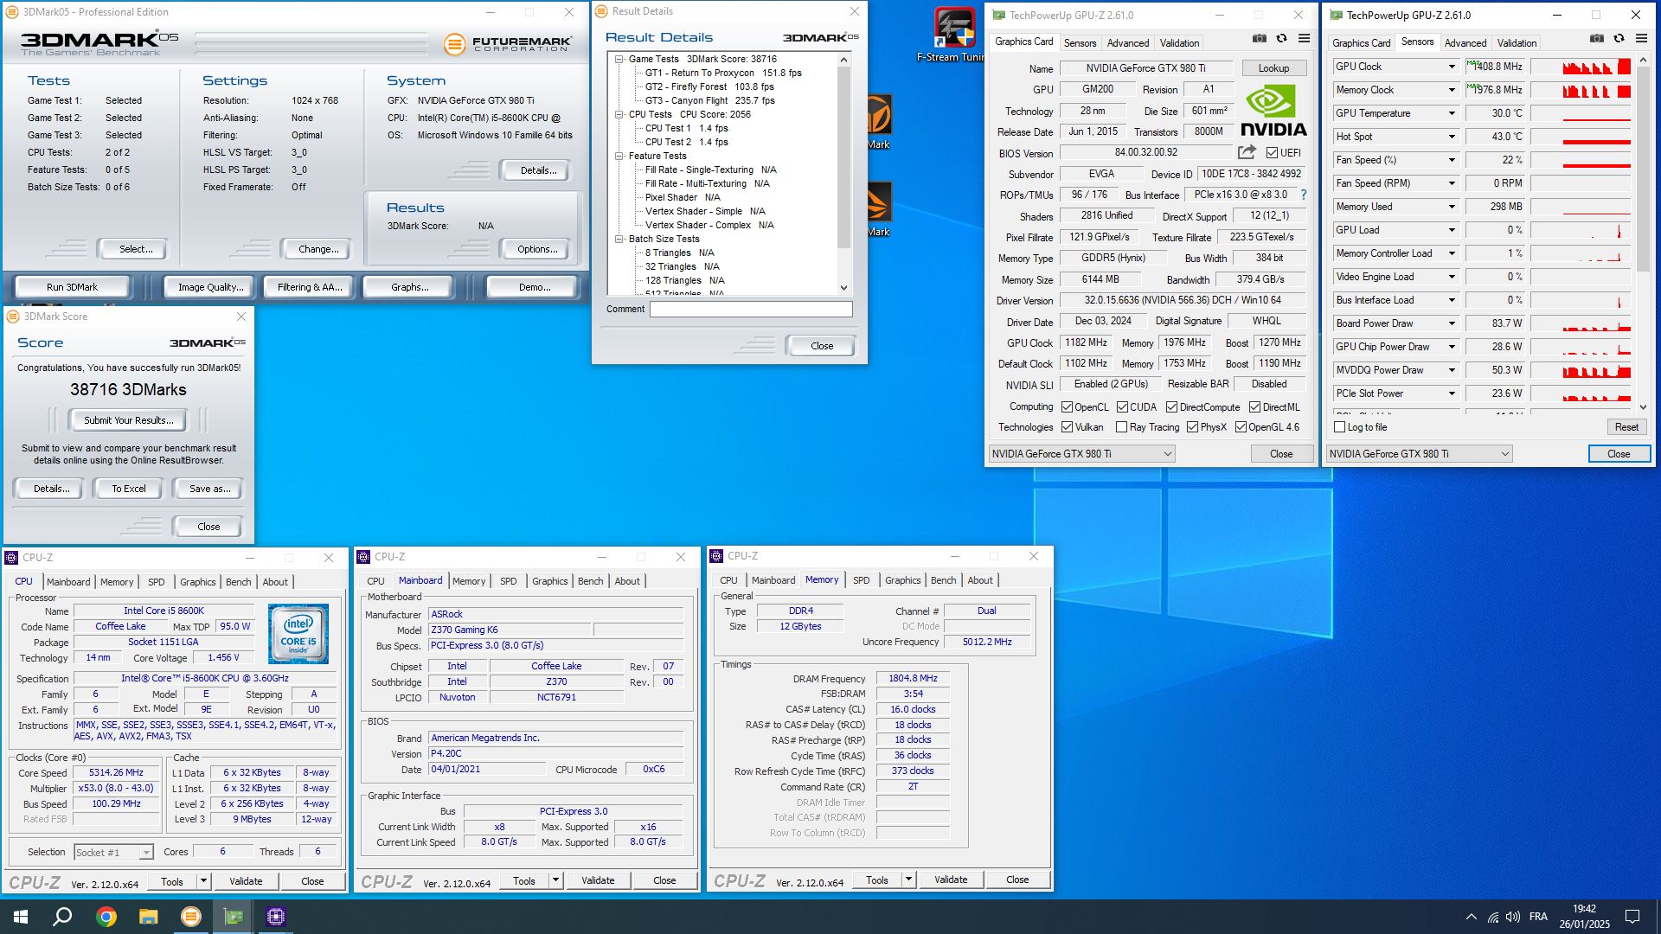Click the BIOS share/export icon next to BIOS Version
The height and width of the screenshot is (934, 1661).
pos(1247,152)
